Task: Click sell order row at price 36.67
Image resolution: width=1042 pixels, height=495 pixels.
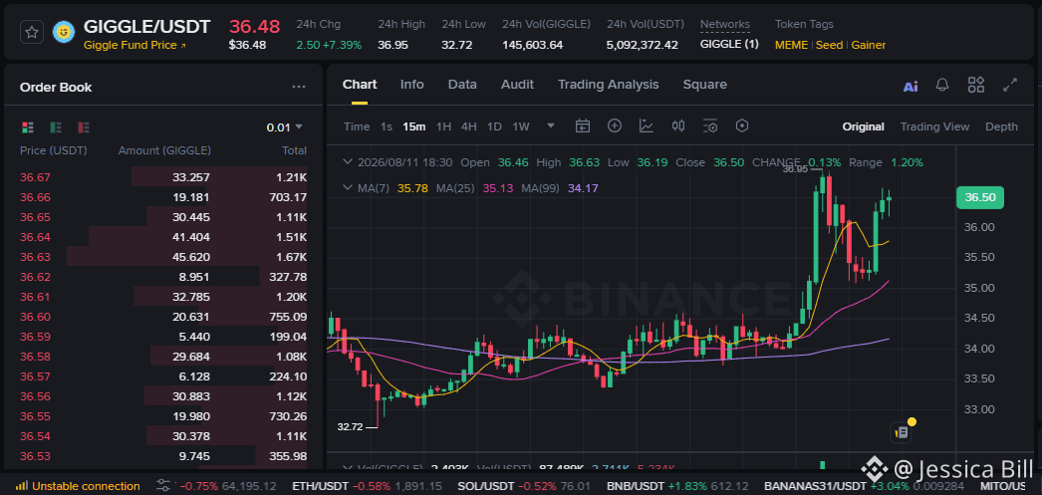Action: pos(163,176)
